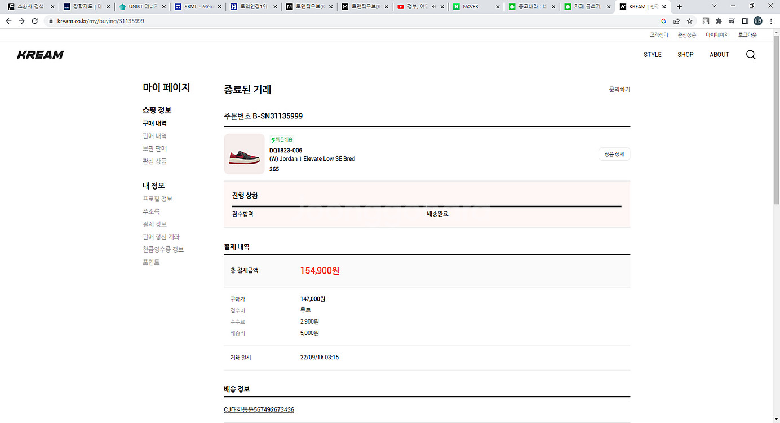Click the purchase price 147,000원
Image resolution: width=780 pixels, height=423 pixels.
(x=313, y=299)
